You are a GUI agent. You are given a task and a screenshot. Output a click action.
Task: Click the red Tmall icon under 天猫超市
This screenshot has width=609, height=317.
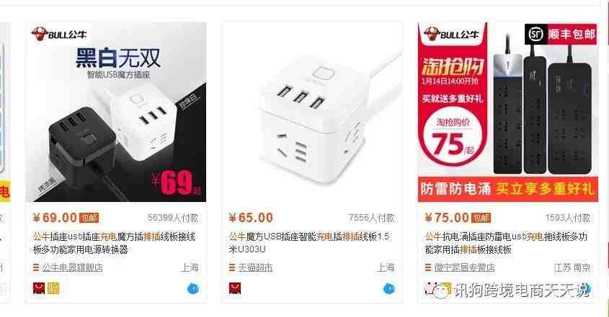[234, 288]
